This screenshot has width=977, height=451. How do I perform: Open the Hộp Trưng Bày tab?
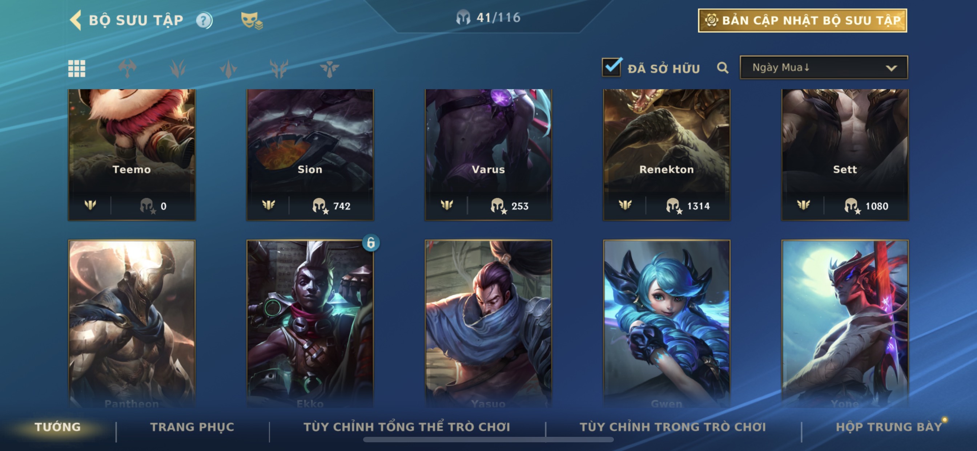point(889,427)
